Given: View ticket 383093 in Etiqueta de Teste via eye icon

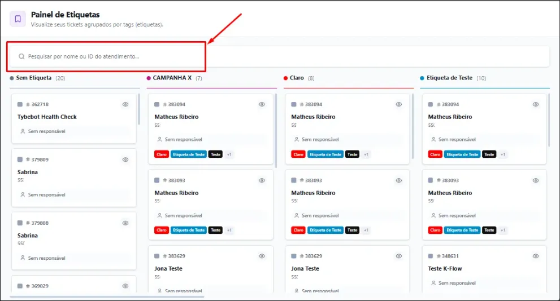Looking at the screenshot, I should tap(535, 180).
